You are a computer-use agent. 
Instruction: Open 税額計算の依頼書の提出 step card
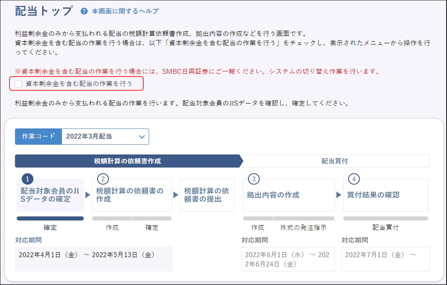[x=207, y=195]
